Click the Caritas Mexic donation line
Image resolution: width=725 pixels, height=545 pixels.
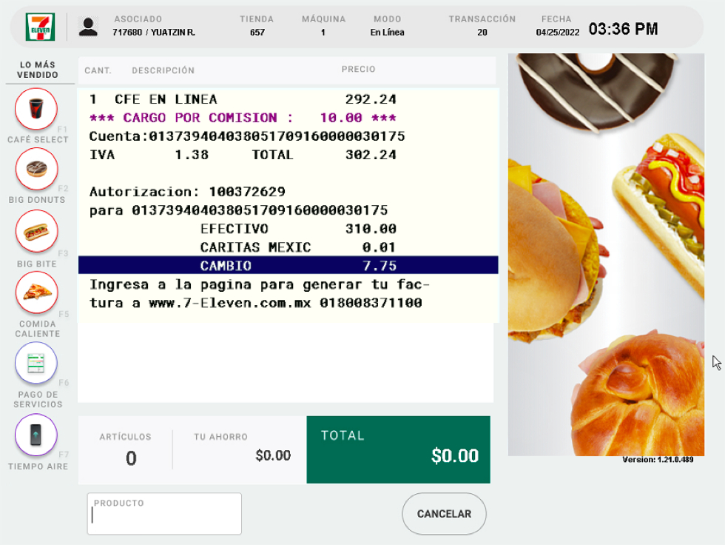pyautogui.click(x=297, y=247)
